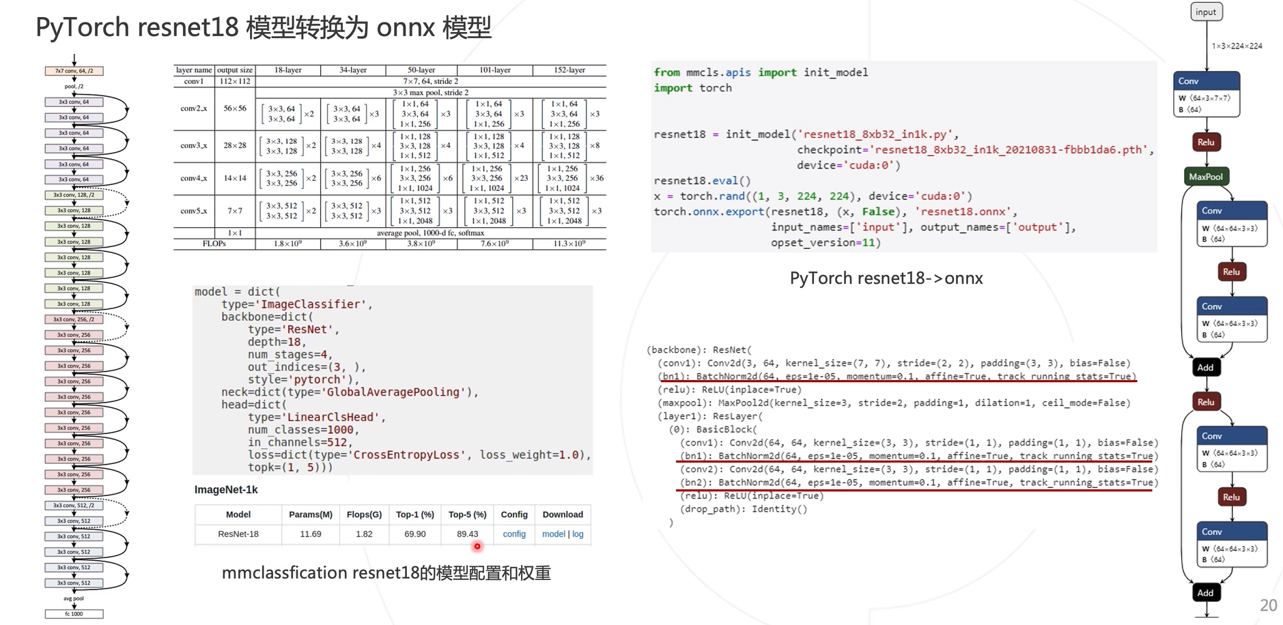Click the 'resnet18.eval()' code line
1283x625 pixels.
click(x=702, y=181)
